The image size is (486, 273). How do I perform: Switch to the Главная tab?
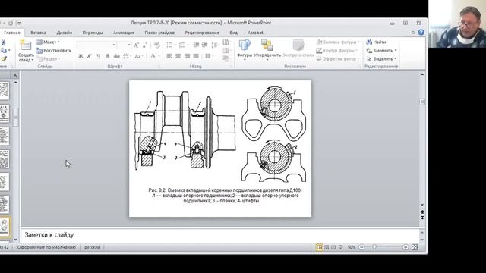tap(12, 33)
